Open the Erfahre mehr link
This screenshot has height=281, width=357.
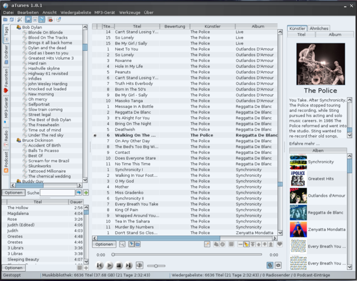click(x=304, y=143)
